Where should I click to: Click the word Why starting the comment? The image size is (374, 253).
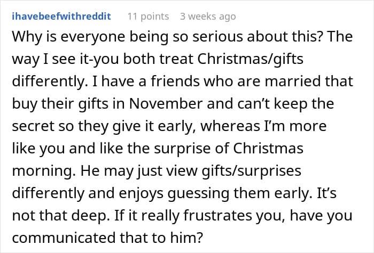coord(24,39)
